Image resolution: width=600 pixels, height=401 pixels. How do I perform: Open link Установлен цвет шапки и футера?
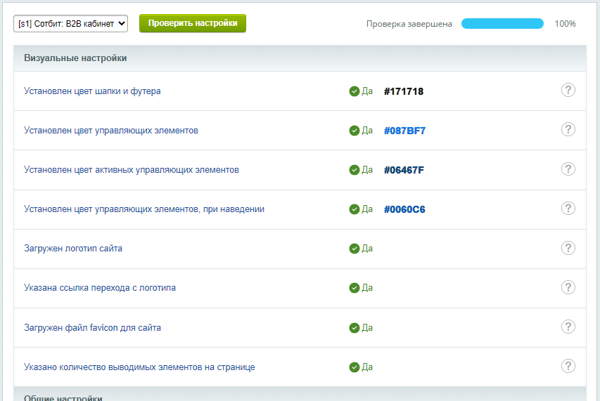pos(92,91)
